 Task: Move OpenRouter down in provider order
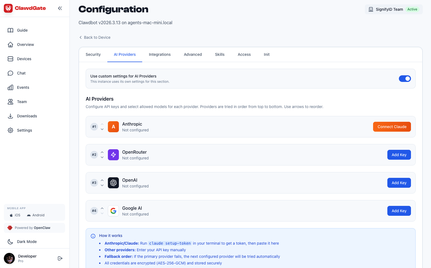point(102,157)
